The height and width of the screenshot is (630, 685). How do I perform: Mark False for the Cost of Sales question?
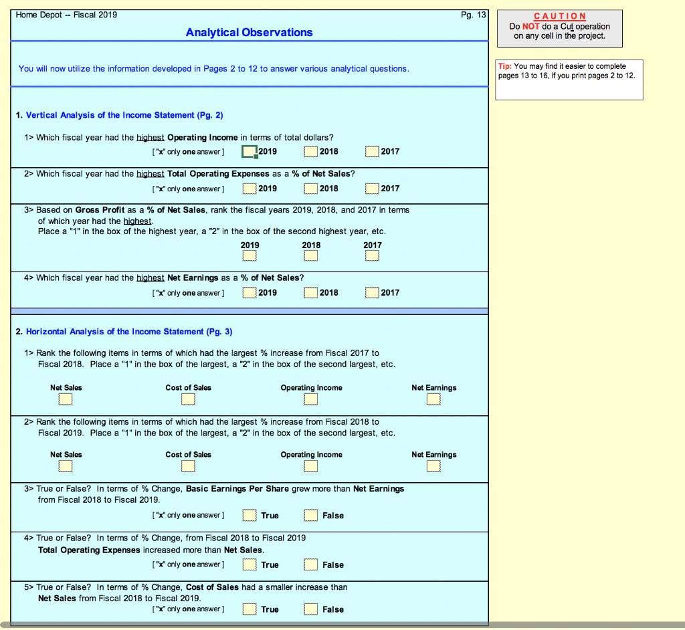coord(310,609)
